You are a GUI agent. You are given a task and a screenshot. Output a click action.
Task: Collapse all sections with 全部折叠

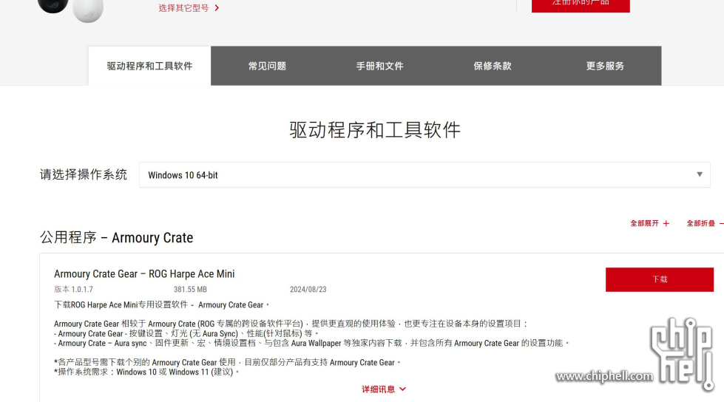click(x=705, y=223)
